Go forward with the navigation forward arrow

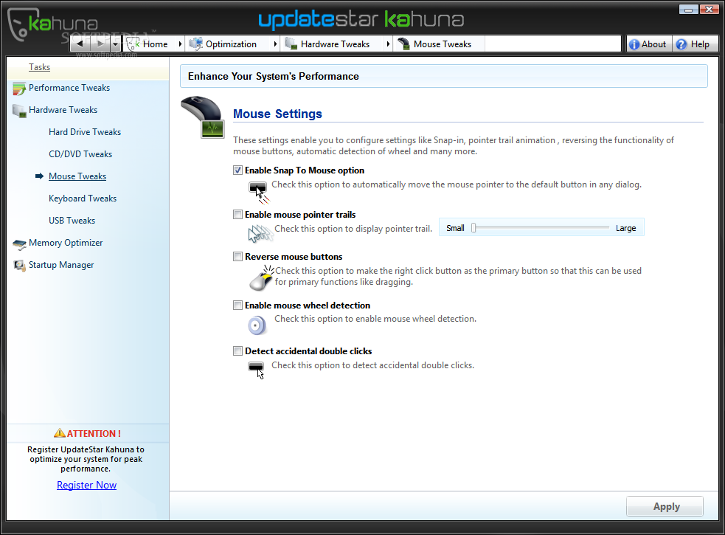[100, 44]
